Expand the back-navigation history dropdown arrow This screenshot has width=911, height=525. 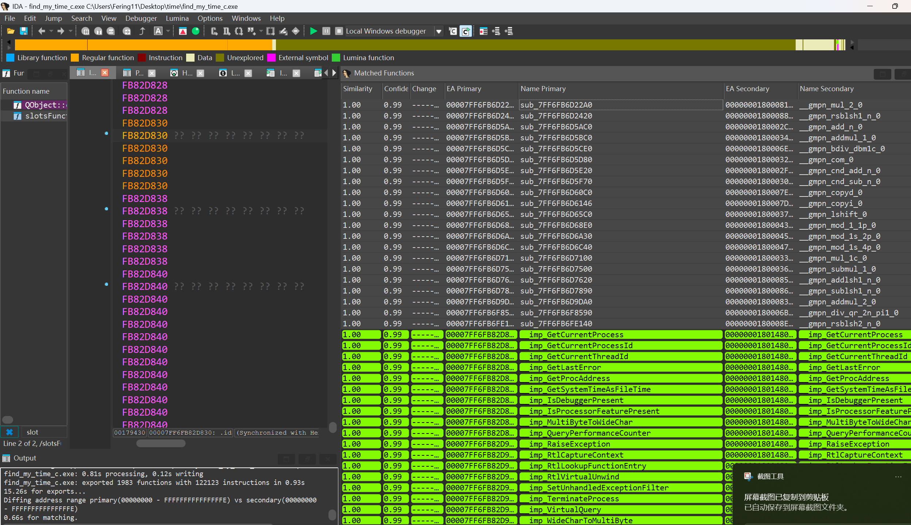click(x=51, y=31)
